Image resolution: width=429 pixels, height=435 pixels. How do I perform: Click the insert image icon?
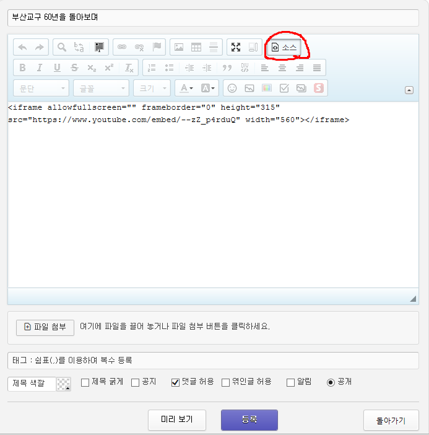179,47
